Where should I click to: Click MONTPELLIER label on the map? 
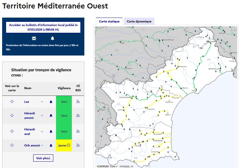pos(214,69)
